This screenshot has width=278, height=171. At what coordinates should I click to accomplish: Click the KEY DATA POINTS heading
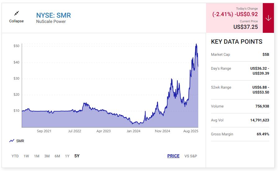[237, 42]
